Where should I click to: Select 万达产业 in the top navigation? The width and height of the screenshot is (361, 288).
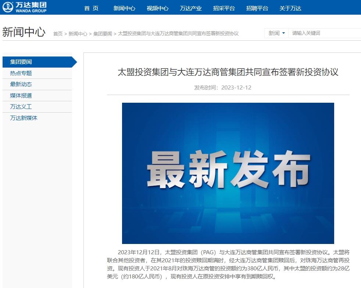click(191, 8)
